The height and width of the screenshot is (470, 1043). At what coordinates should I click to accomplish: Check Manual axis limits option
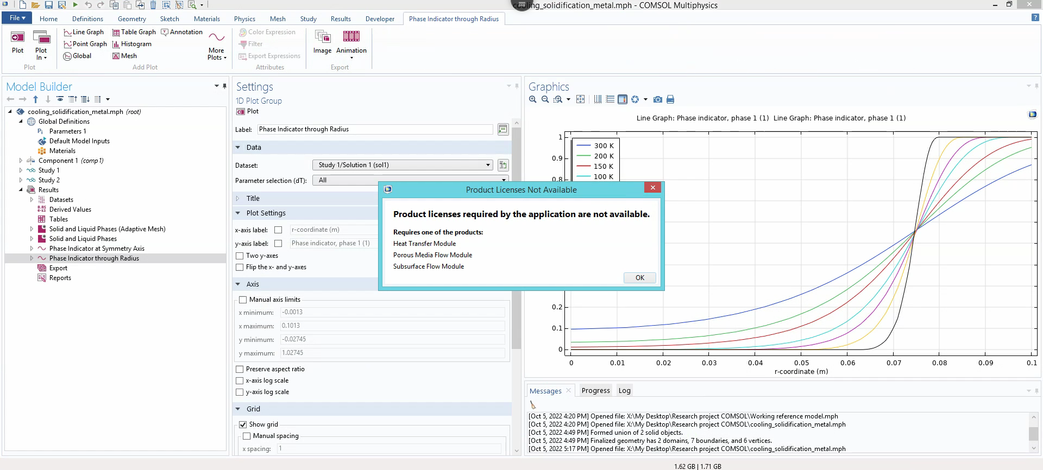(243, 300)
